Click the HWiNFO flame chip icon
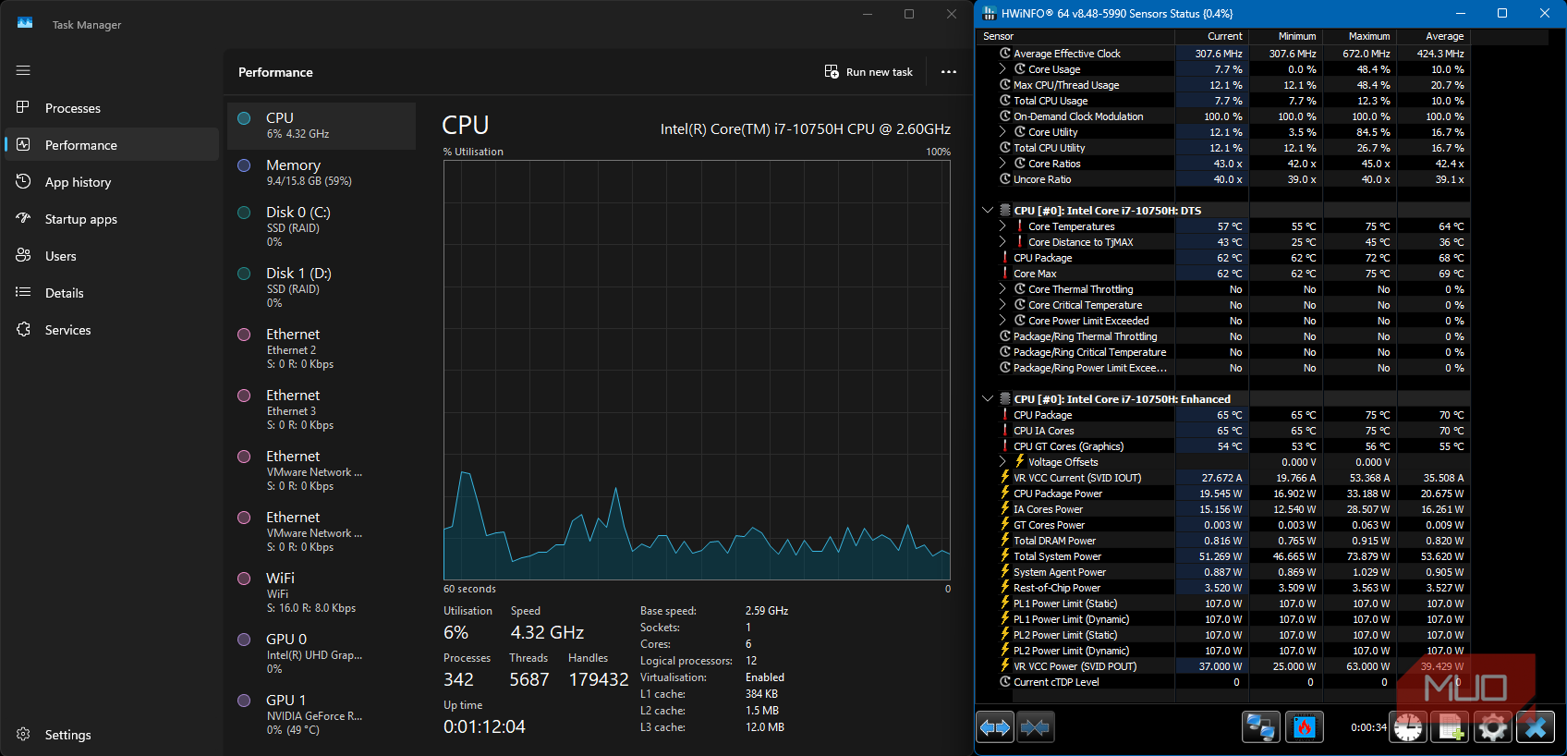 (1305, 727)
